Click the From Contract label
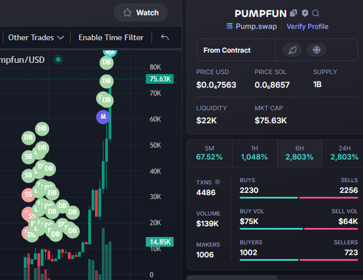This screenshot has height=280, width=363. point(227,50)
